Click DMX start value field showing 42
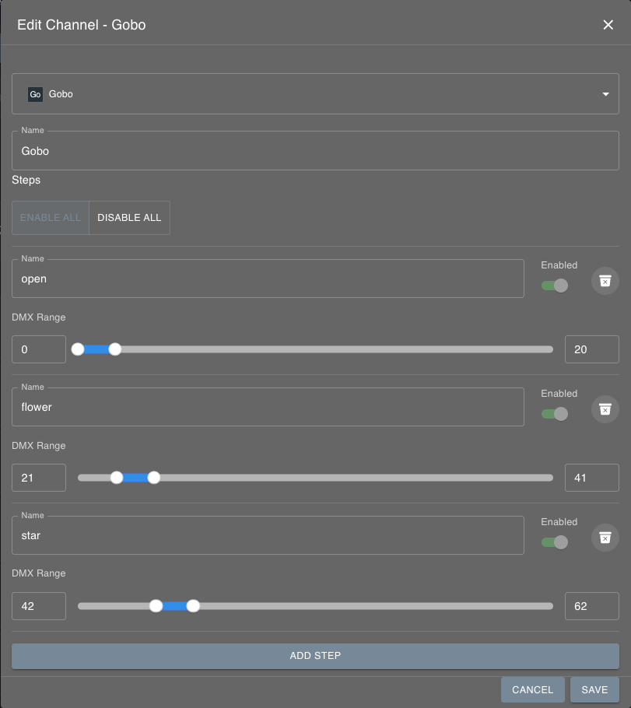Image resolution: width=631 pixels, height=708 pixels. pyautogui.click(x=39, y=605)
